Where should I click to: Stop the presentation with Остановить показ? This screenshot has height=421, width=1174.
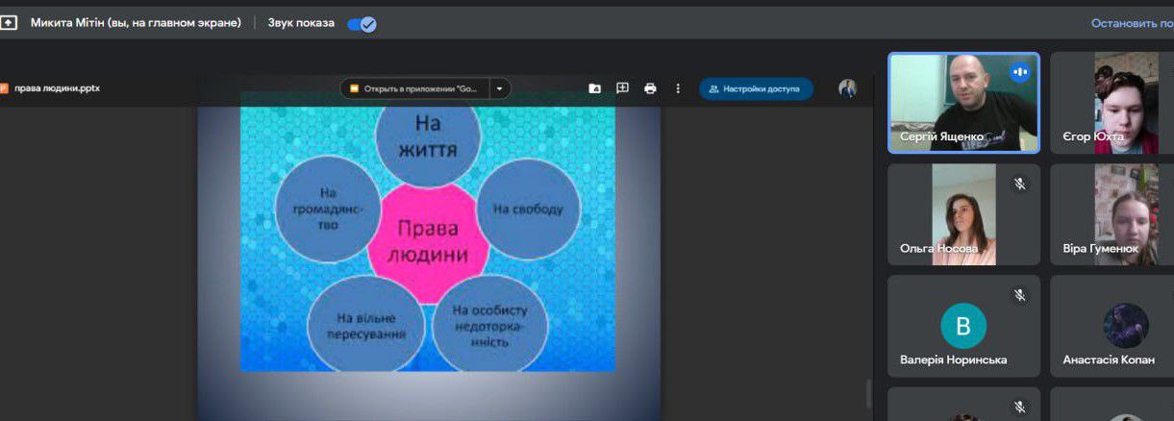pos(1132,23)
